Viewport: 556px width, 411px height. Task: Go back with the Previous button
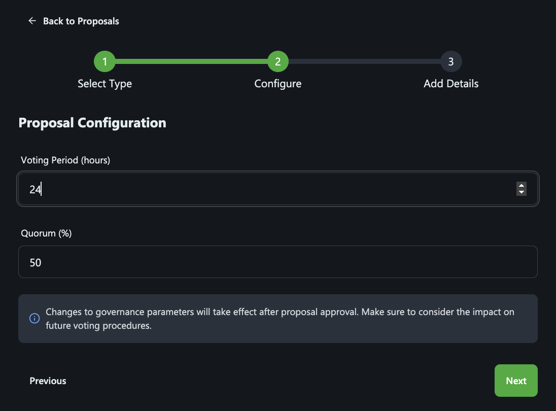48,381
